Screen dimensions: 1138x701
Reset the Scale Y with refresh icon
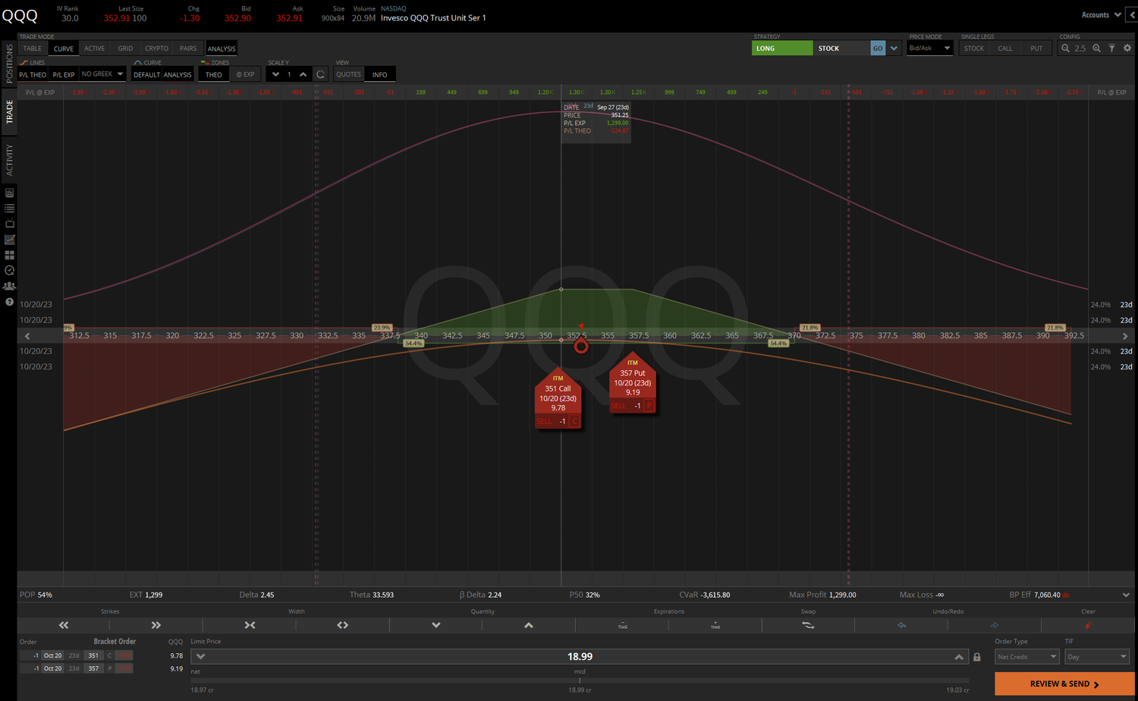[x=320, y=74]
